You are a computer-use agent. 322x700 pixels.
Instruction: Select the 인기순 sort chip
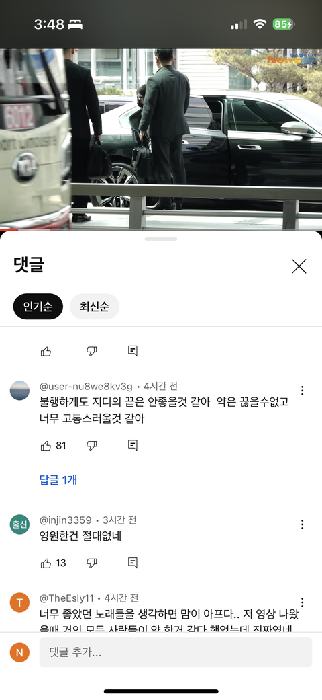pyautogui.click(x=38, y=307)
